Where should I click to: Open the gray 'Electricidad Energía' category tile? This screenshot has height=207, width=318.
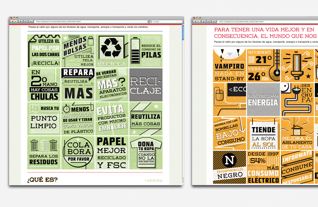(x=263, y=100)
